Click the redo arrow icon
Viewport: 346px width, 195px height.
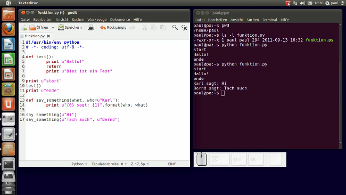pos(132,28)
